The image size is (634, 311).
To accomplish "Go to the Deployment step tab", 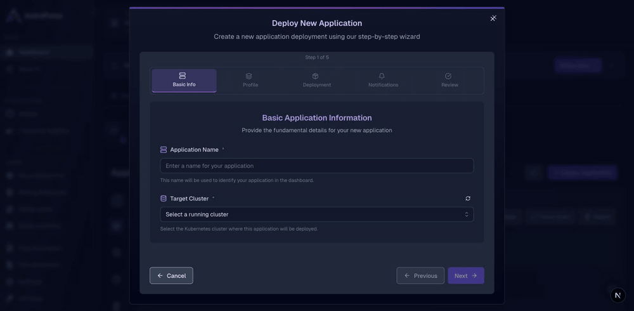I will click(x=316, y=81).
